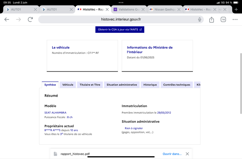This screenshot has width=242, height=159.
Task: Click the rapport_histovec.pdf file name
Action: [x=75, y=154]
